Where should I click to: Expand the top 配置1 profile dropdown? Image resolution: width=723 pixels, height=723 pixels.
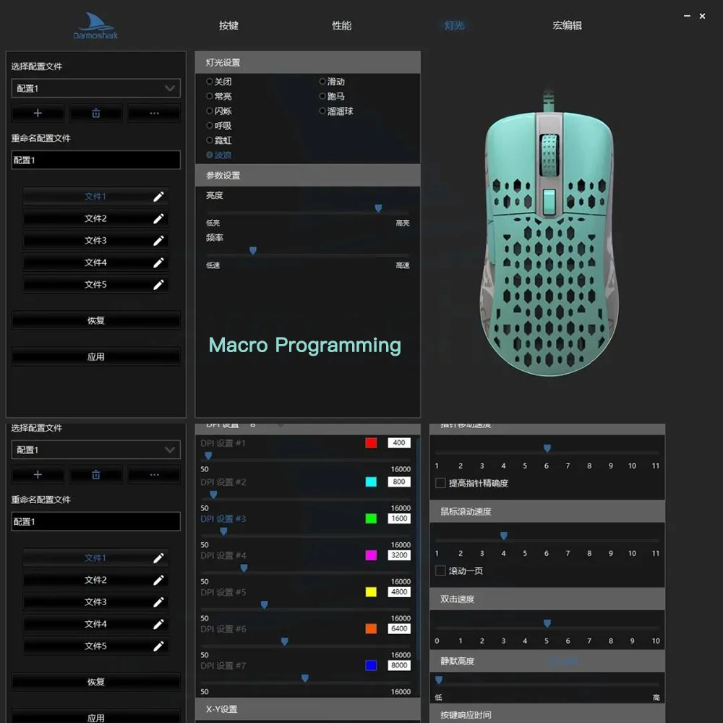click(96, 88)
